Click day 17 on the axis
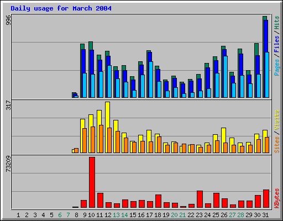 pyautogui.click(x=149, y=215)
